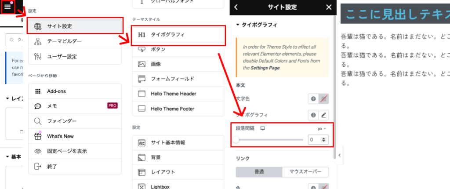The image size is (450, 189).
Task: Click the globe icon beside 文字色
Action: (x=313, y=99)
